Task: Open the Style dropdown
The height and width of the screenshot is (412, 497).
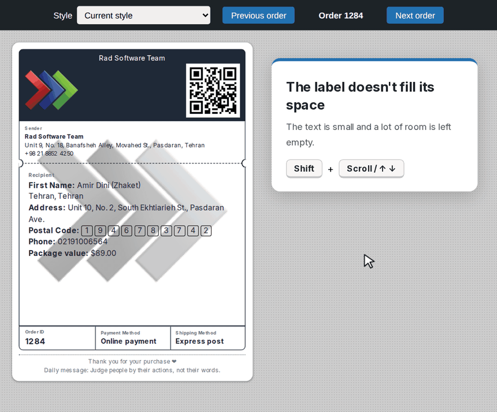Action: [x=143, y=15]
